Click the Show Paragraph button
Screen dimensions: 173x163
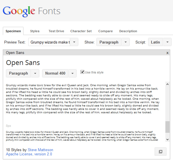[x=109, y=42]
